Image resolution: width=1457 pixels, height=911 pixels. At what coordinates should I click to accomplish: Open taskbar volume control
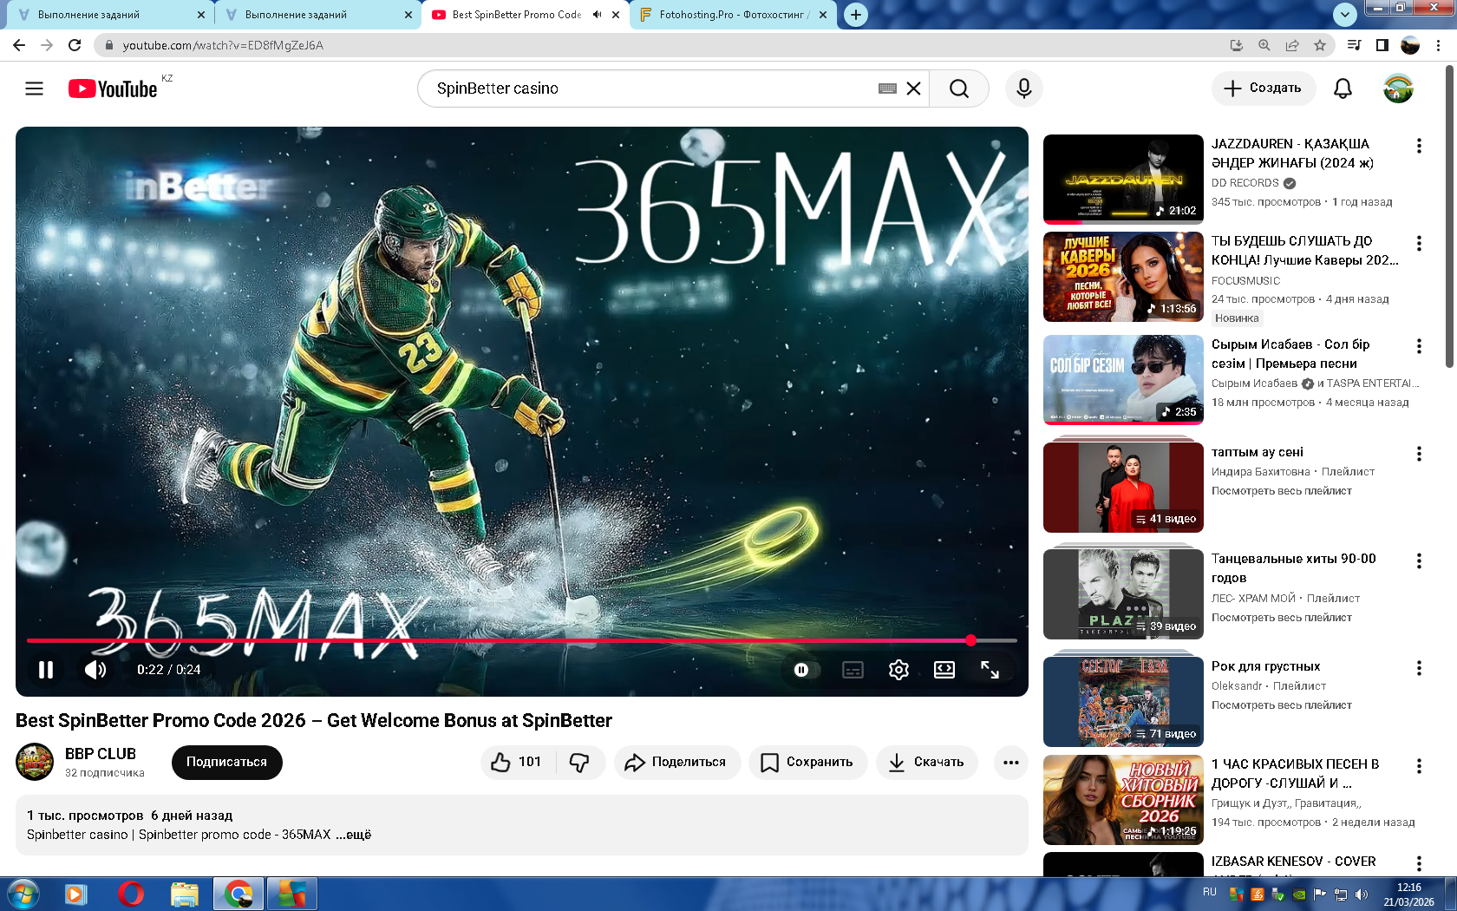click(1361, 895)
